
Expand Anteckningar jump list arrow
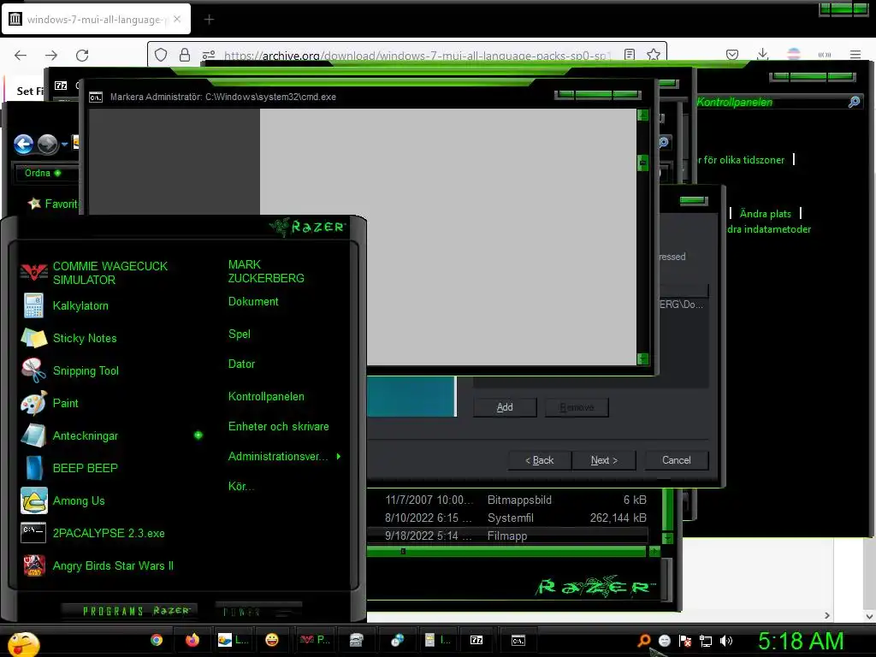pos(198,435)
